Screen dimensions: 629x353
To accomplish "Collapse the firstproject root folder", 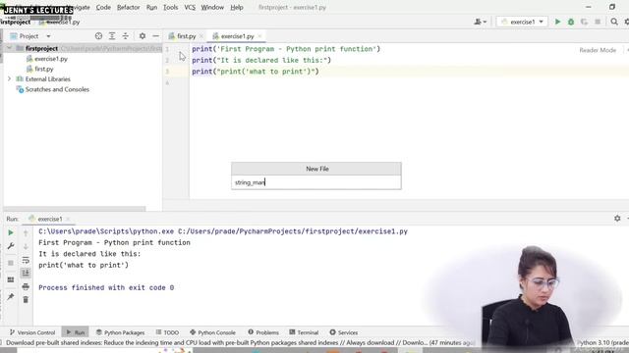I will coord(9,48).
